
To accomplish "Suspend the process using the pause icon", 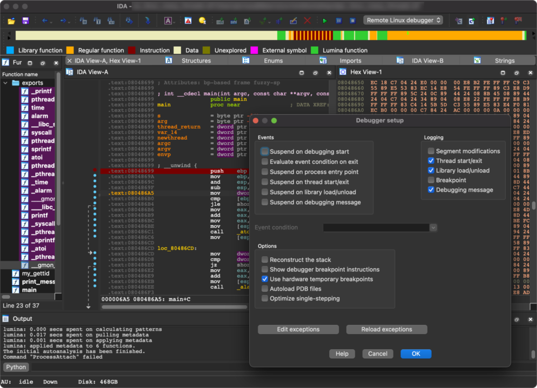I will tap(339, 20).
